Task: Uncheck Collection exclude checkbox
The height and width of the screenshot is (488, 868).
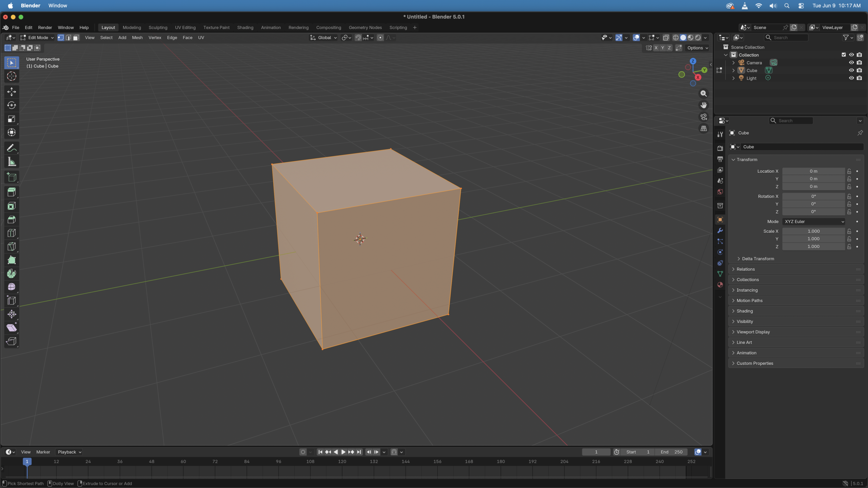Action: (844, 55)
